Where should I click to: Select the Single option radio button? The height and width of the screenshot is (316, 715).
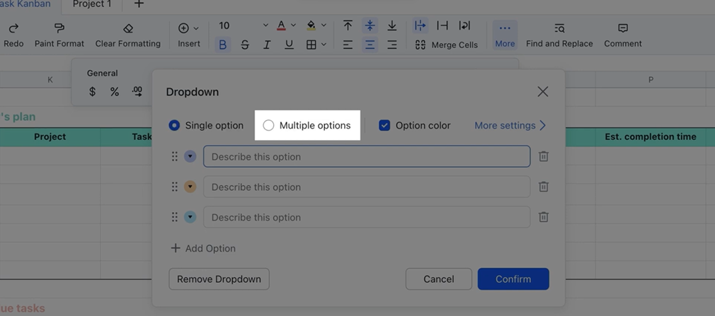click(x=174, y=125)
